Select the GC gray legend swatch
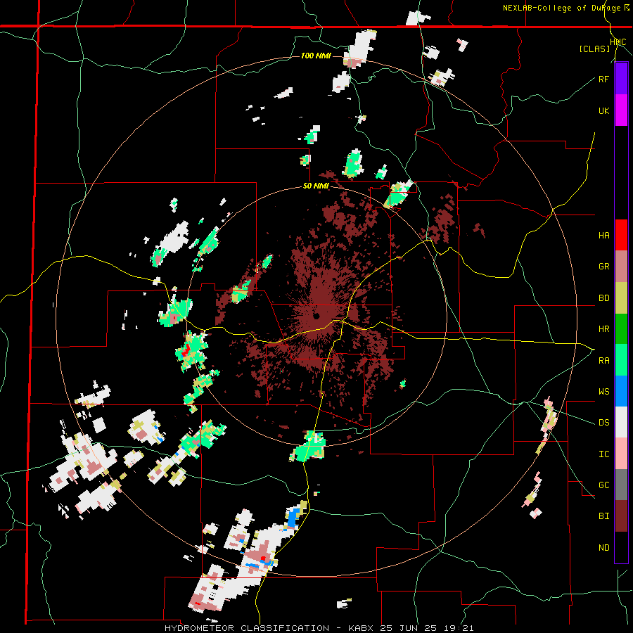 pyautogui.click(x=621, y=485)
